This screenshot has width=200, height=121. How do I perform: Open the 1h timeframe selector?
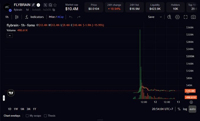click(7, 17)
